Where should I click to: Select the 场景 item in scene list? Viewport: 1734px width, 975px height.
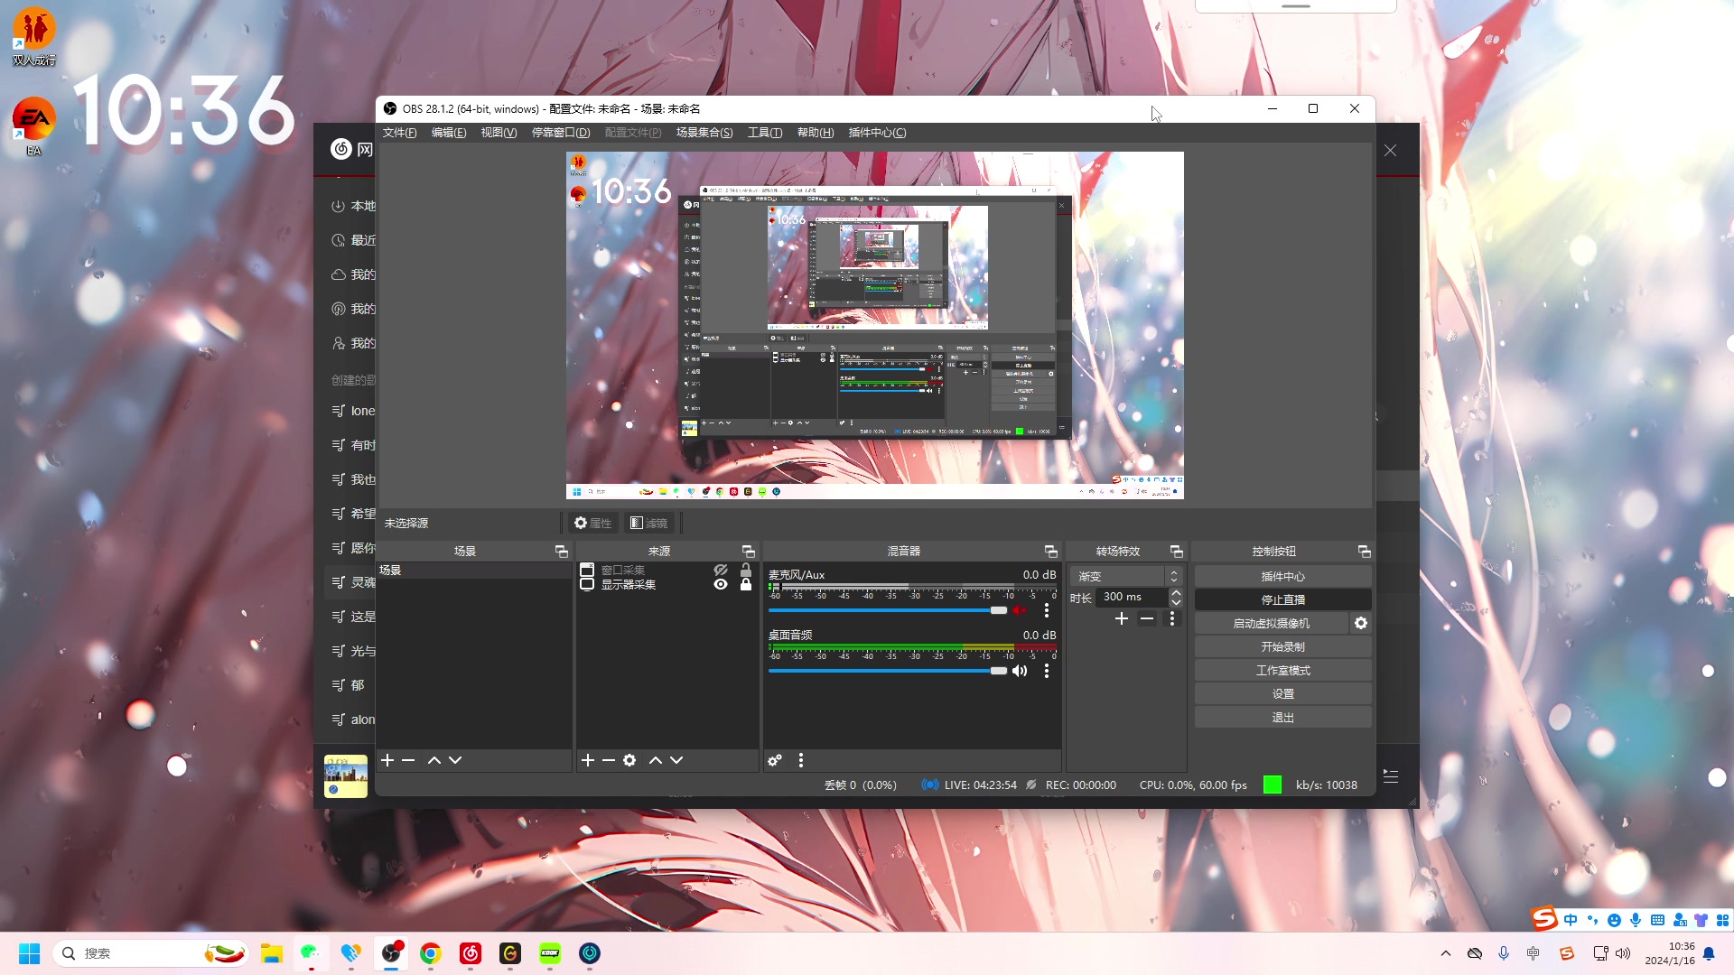coord(474,571)
